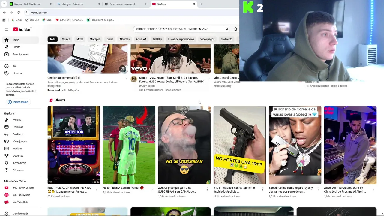
Task: Open options for XOKAS short
Action: click(x=207, y=189)
